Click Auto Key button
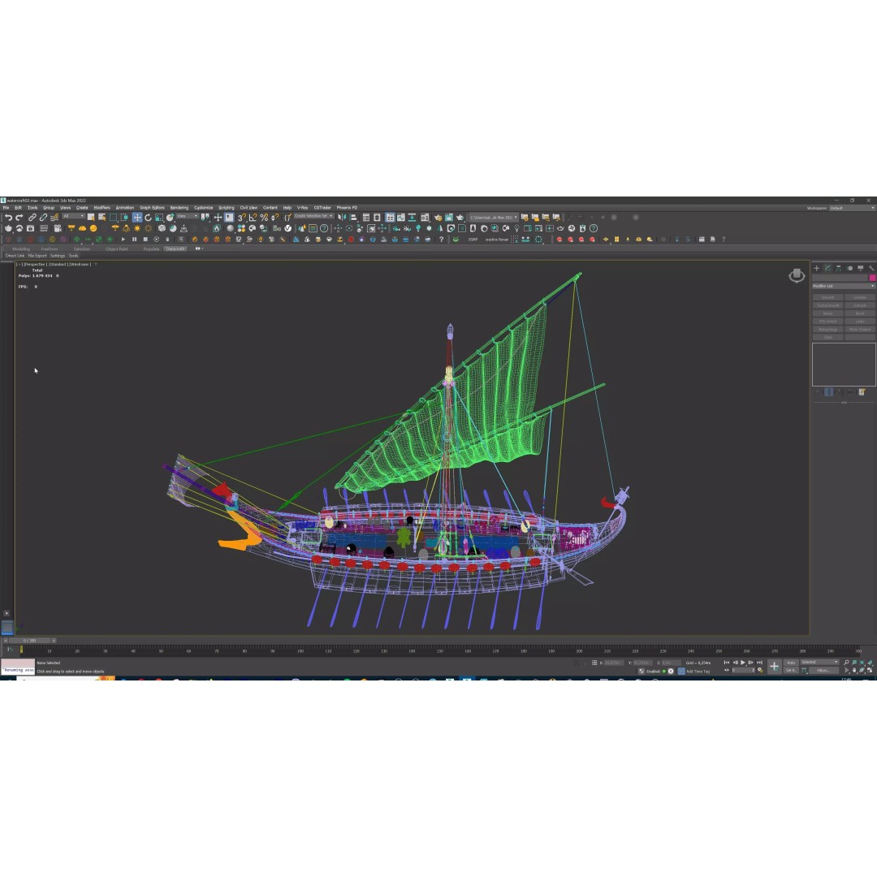 coord(791,663)
